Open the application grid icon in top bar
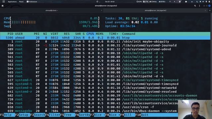The image size is (212, 119). [4, 2]
